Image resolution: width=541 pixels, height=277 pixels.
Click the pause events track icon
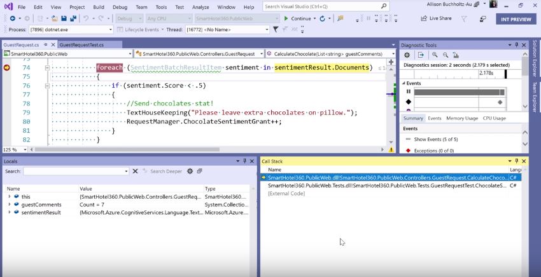coord(409,91)
